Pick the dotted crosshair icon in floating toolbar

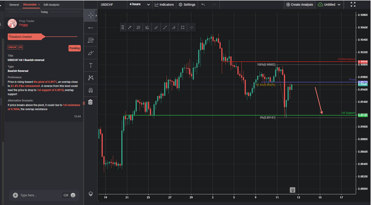(191, 27)
